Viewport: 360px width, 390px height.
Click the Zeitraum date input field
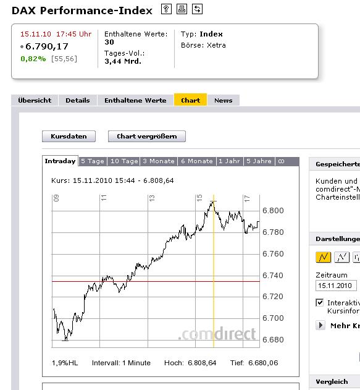pos(336,286)
